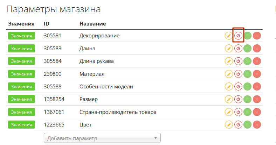Select the Страна-производитель товара row name

118,112
